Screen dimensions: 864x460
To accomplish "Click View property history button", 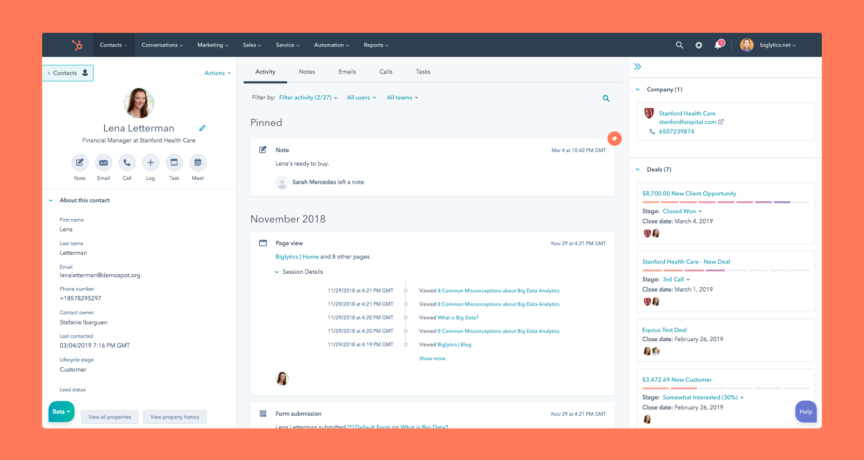I will pyautogui.click(x=175, y=417).
